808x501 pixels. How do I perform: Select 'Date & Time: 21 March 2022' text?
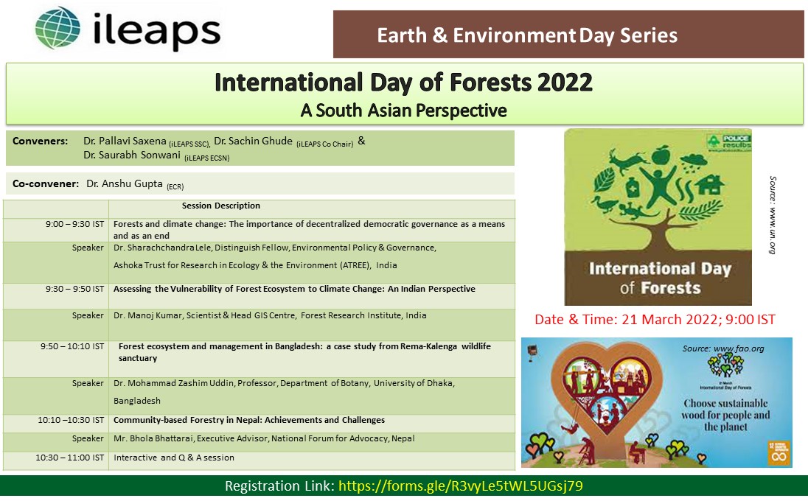(655, 319)
